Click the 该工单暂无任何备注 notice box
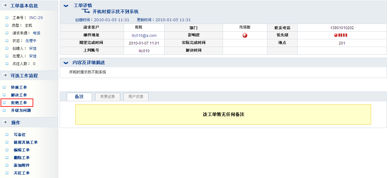 [x=223, y=114]
